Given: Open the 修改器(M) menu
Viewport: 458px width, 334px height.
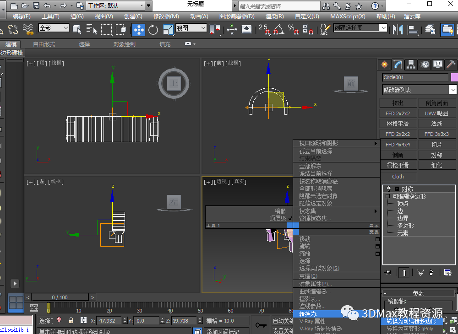Looking at the screenshot, I should coord(166,16).
